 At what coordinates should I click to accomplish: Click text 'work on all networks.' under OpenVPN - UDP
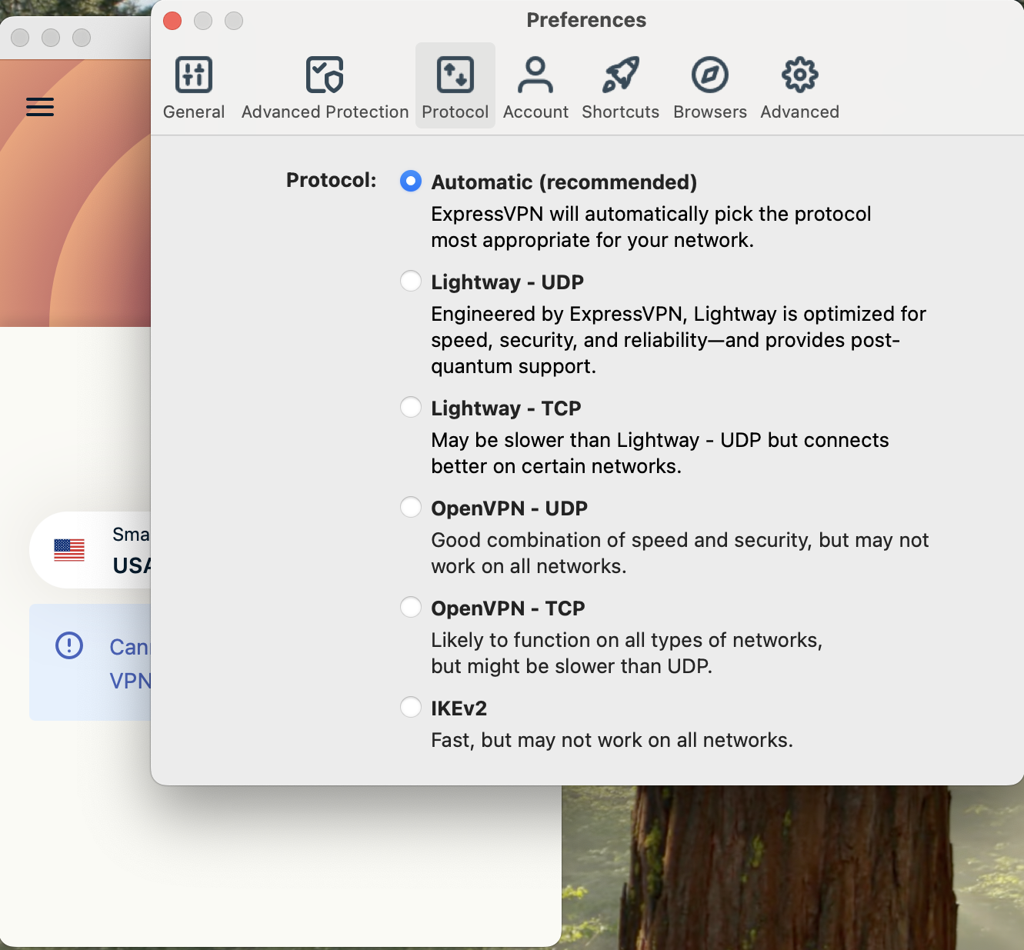529,566
